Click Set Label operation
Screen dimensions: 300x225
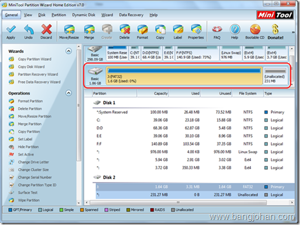pos(25,139)
